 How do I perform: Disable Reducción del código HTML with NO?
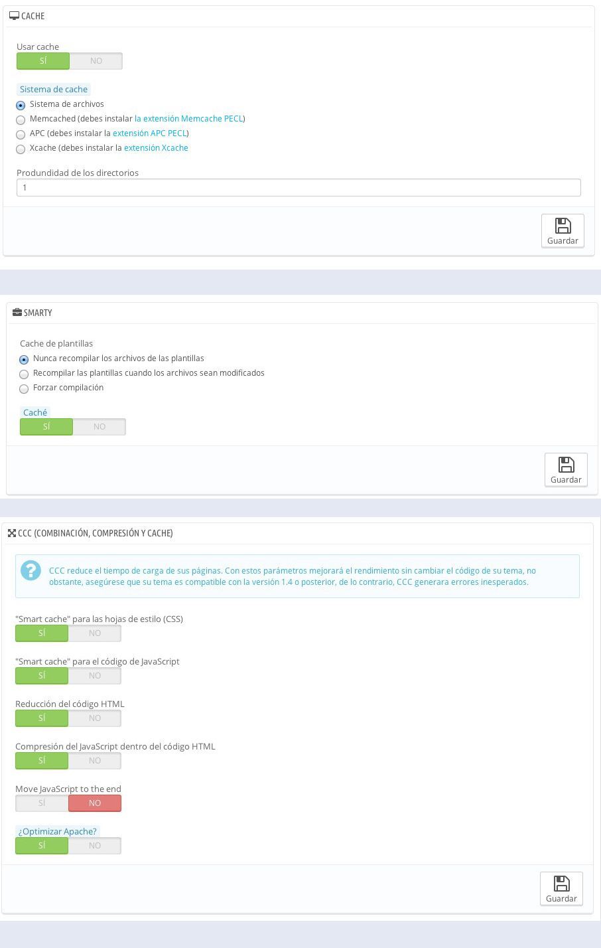[x=95, y=718]
